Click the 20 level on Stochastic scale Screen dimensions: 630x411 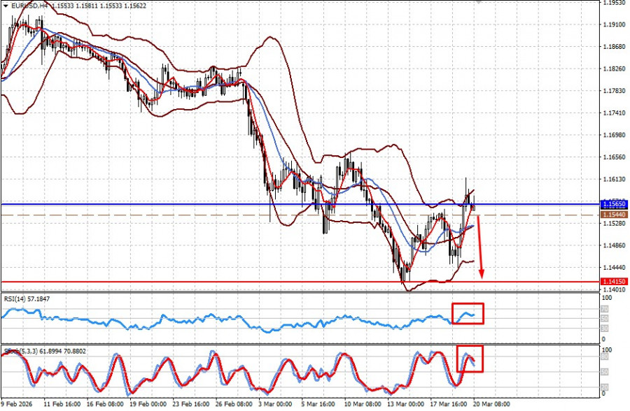pos(604,387)
